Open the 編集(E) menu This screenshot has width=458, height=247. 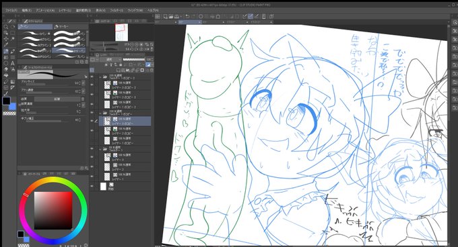pyautogui.click(x=26, y=10)
